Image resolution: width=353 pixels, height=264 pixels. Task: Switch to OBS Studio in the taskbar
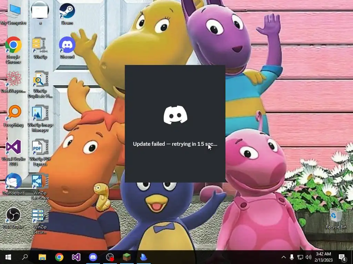(110, 257)
